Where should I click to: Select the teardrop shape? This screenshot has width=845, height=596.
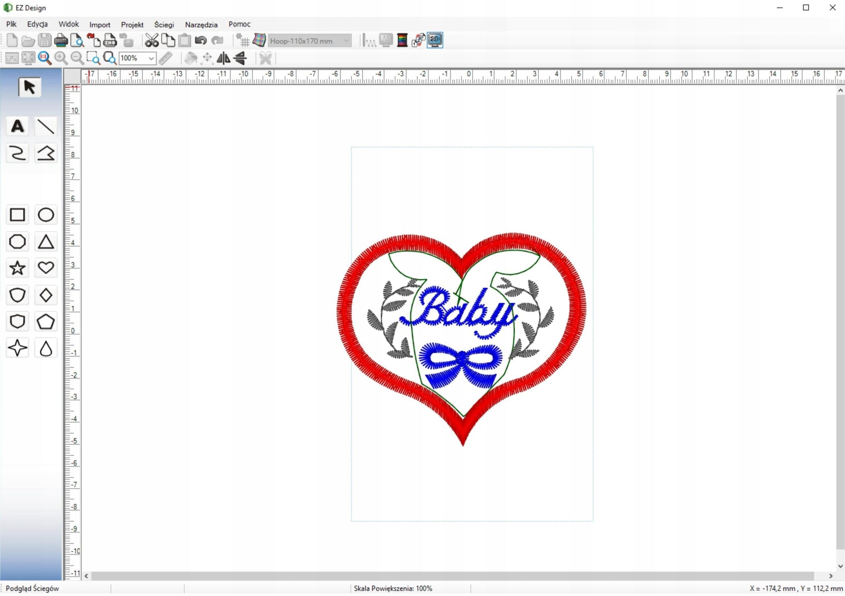(x=46, y=348)
